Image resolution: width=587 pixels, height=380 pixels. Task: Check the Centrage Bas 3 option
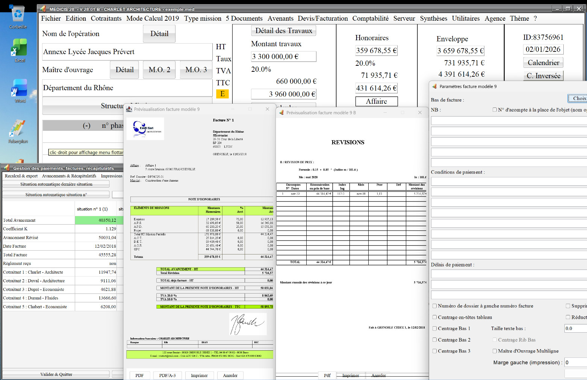coord(434,351)
